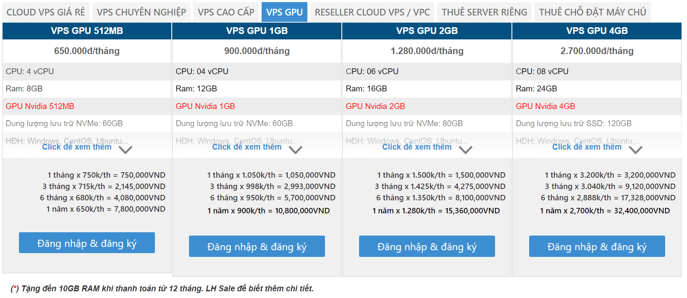Click 'GPU Nvidia 1GB' red text
The image size is (687, 298).
click(205, 106)
